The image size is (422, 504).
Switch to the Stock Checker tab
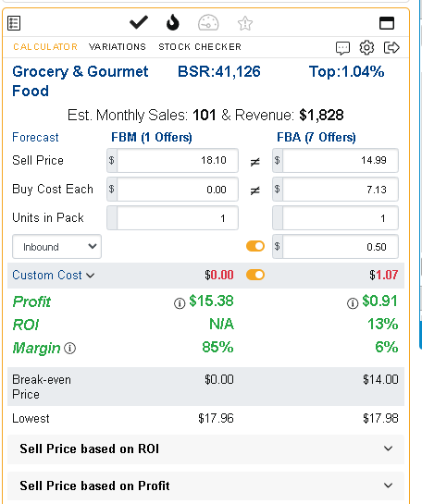pyautogui.click(x=200, y=47)
